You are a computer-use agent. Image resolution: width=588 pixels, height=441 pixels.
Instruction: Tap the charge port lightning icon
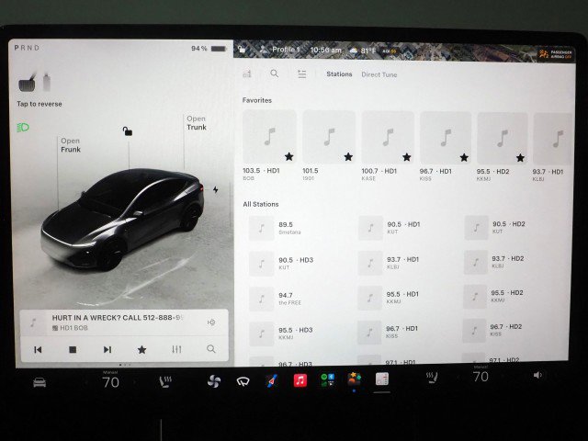pyautogui.click(x=215, y=190)
